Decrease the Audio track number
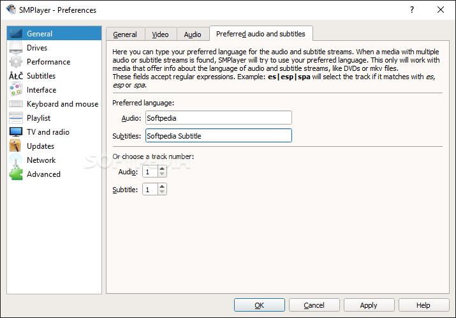 pyautogui.click(x=162, y=174)
